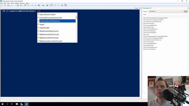This screenshot has width=189, height=106.
Task: Open the Add-ons menu
Action: pos(22,3)
